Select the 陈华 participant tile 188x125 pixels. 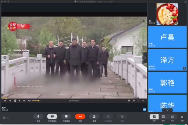coord(167,103)
